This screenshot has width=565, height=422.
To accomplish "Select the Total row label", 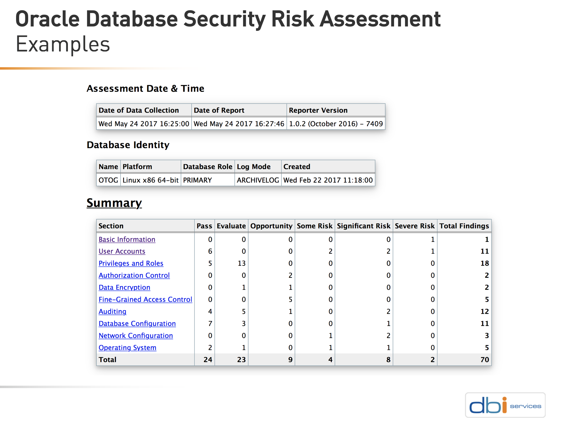I will (x=107, y=360).
